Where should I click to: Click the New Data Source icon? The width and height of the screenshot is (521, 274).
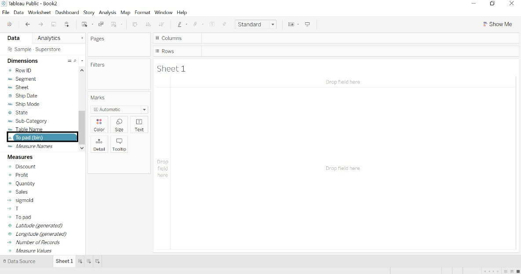(67, 24)
